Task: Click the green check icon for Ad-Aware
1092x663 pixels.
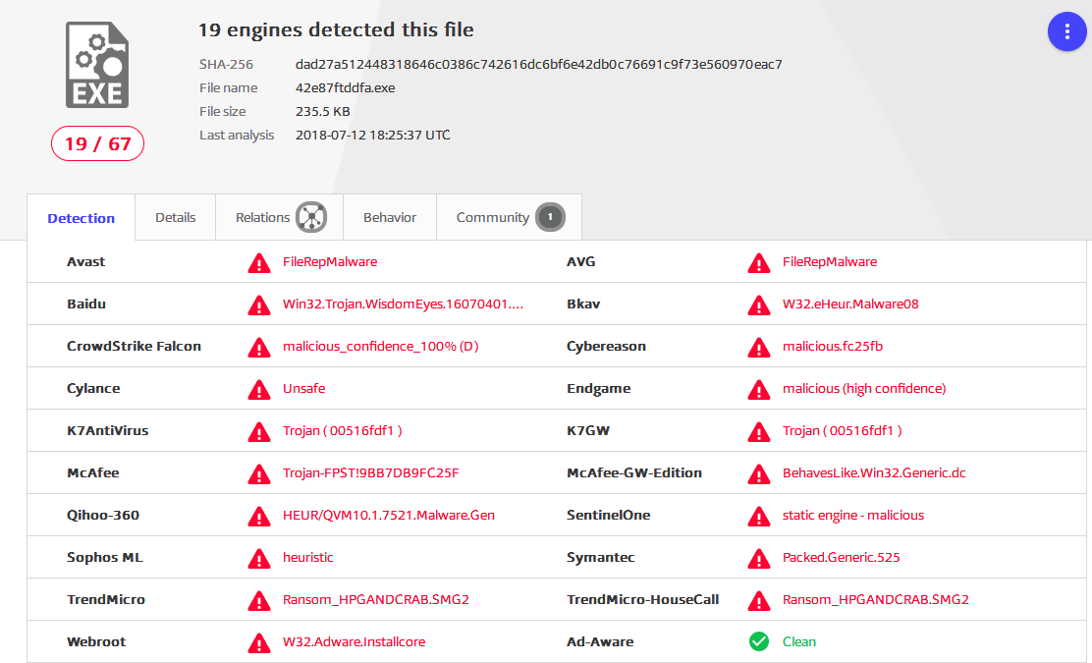Action: (759, 641)
